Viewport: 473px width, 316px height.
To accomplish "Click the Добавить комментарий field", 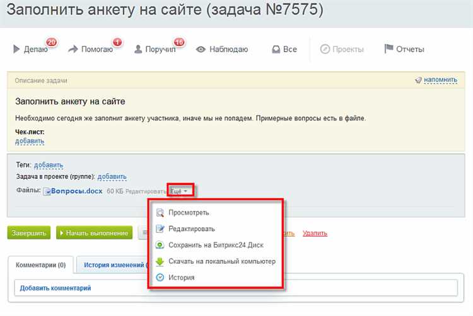I will 236,288.
